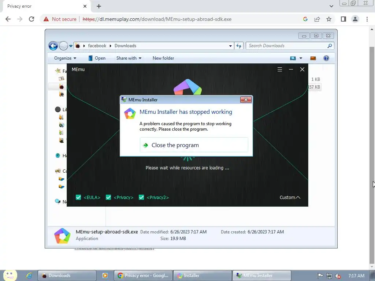Click muted volume tray icon
375x281 pixels.
click(338, 276)
